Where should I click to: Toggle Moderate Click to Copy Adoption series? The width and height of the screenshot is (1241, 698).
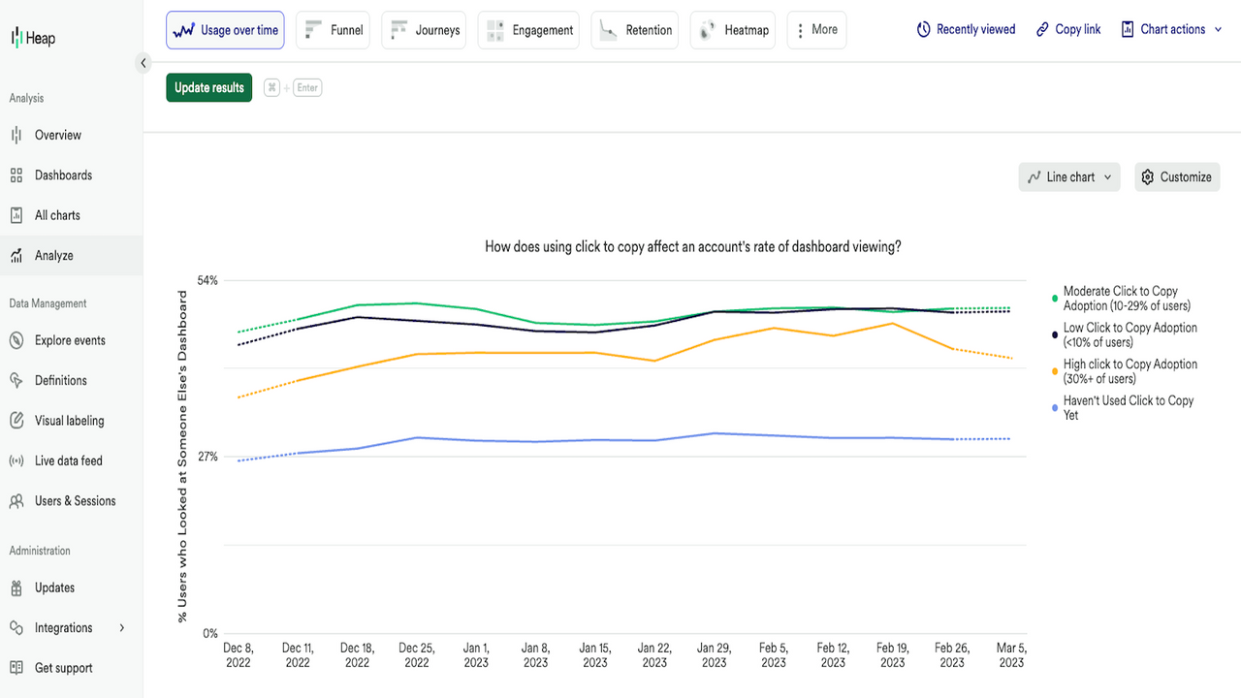(1127, 299)
